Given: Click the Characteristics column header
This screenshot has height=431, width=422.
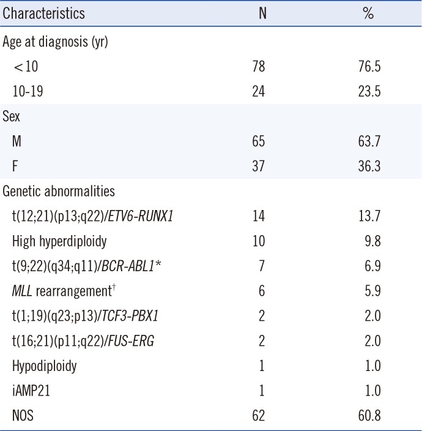Looking at the screenshot, I should 44,13.
